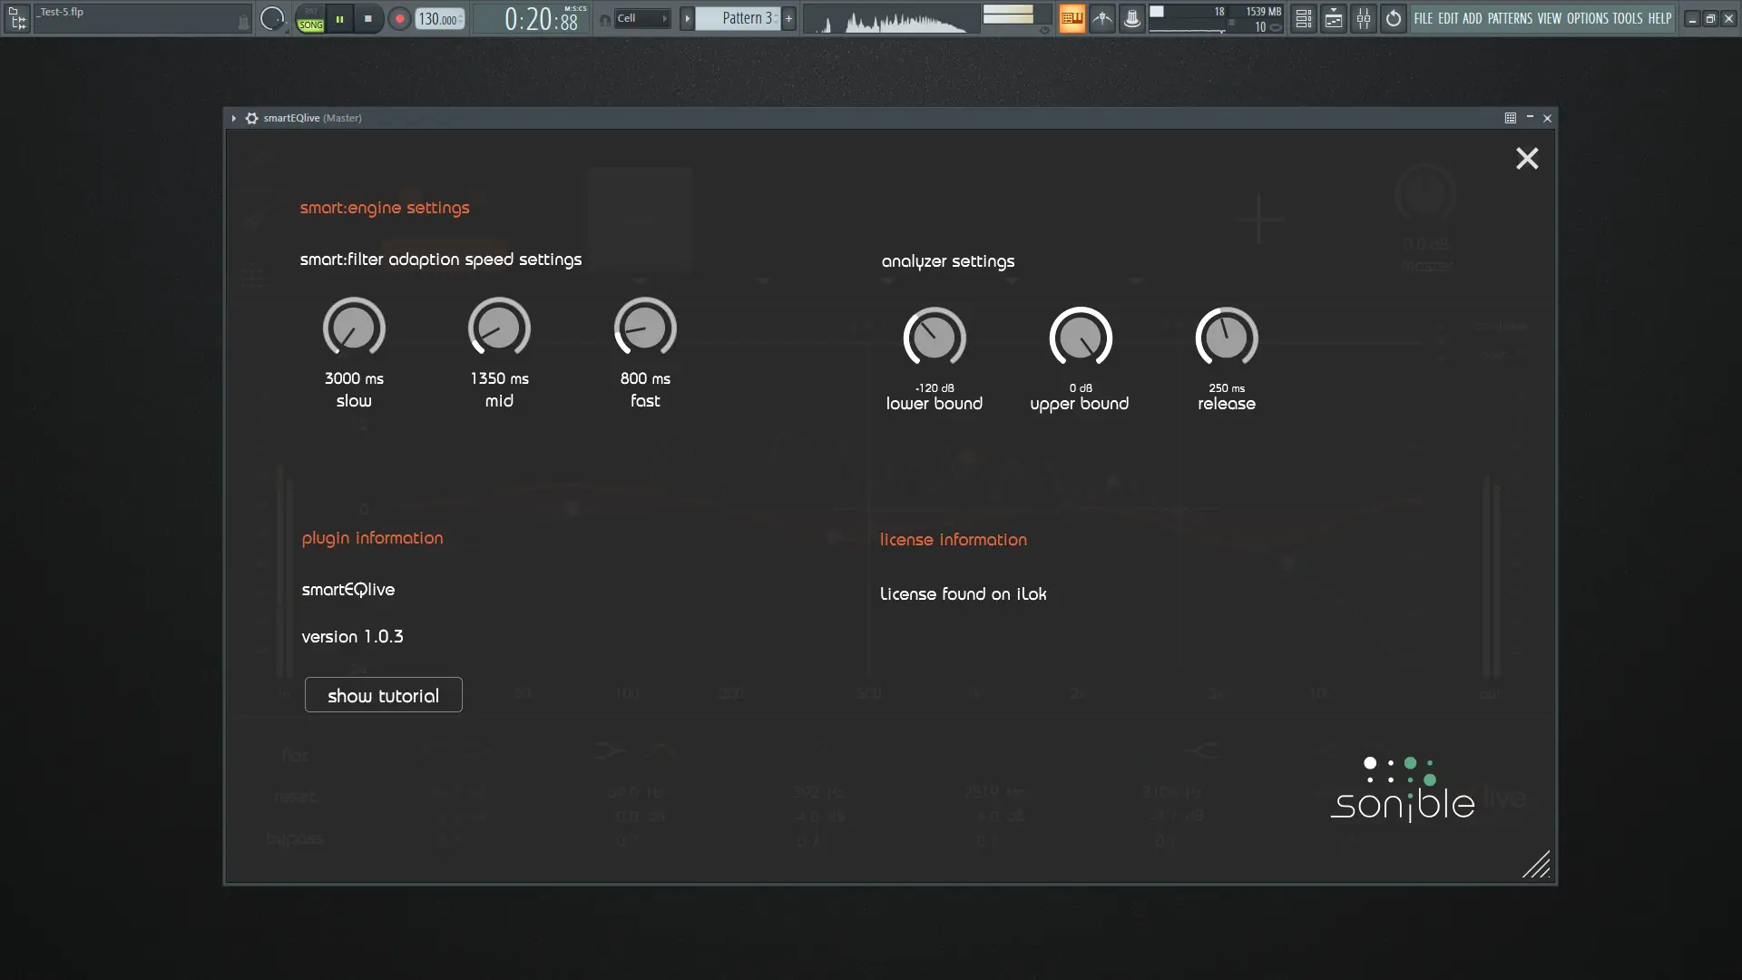Open the playlist view icon
The width and height of the screenshot is (1742, 980).
coord(1303,18)
